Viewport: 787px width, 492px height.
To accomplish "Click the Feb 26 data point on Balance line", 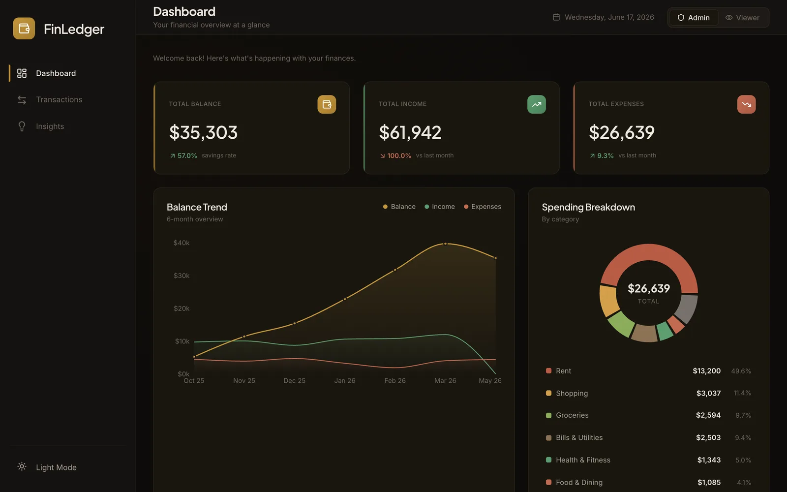I will pyautogui.click(x=395, y=270).
